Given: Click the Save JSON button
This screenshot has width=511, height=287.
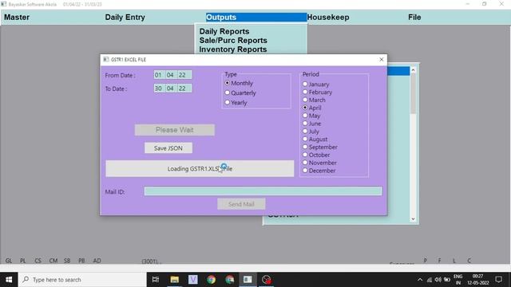Looking at the screenshot, I should click(168, 148).
